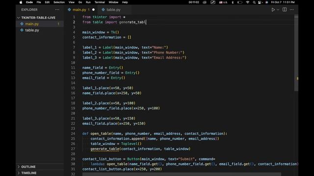Click the EXPLORER panel title
The height and width of the screenshot is (176, 314).
[x=29, y=10]
